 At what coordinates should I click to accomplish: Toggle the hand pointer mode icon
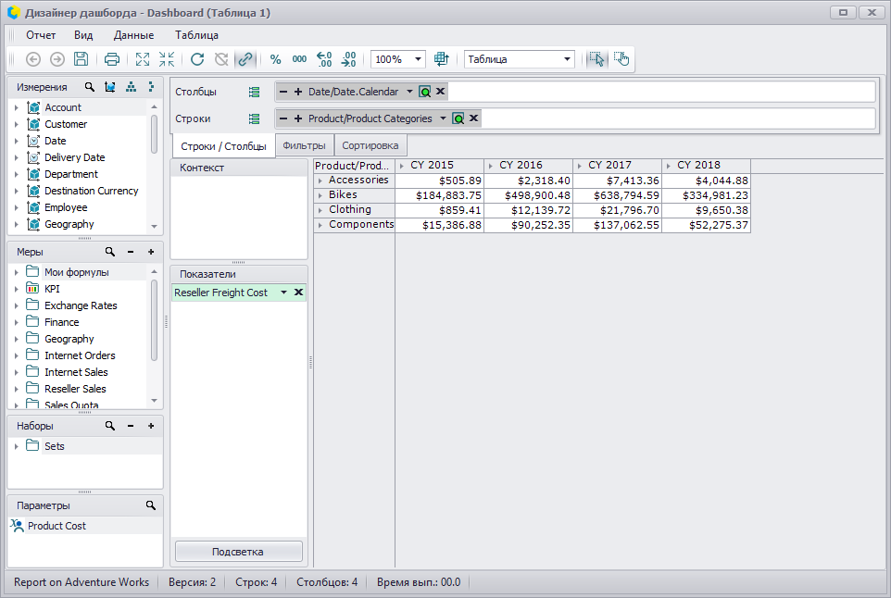[x=621, y=59]
